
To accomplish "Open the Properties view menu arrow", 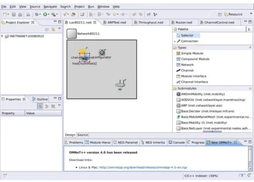I will point(59,105).
